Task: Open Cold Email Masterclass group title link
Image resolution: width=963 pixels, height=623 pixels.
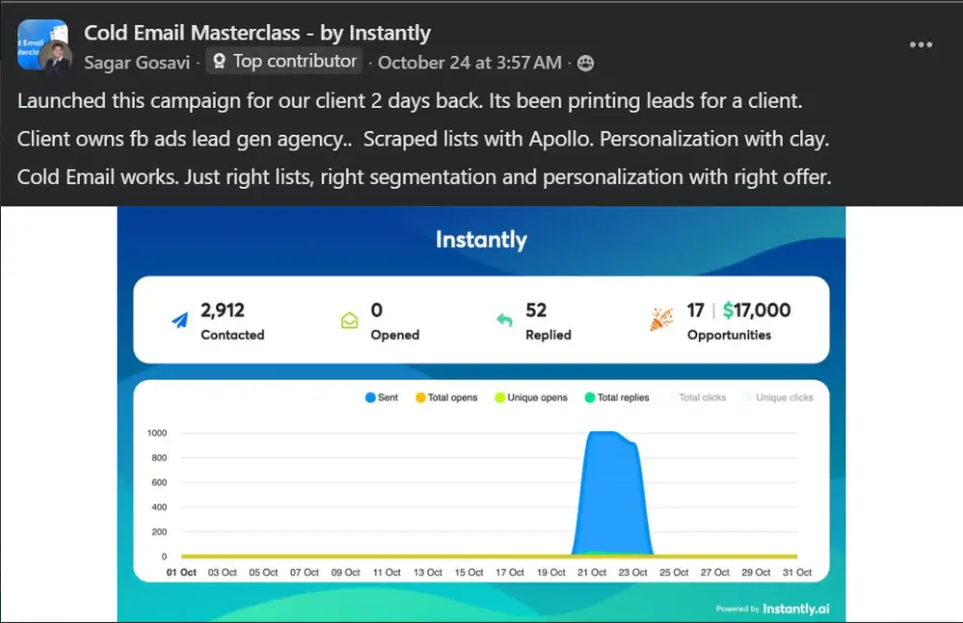Action: (257, 33)
